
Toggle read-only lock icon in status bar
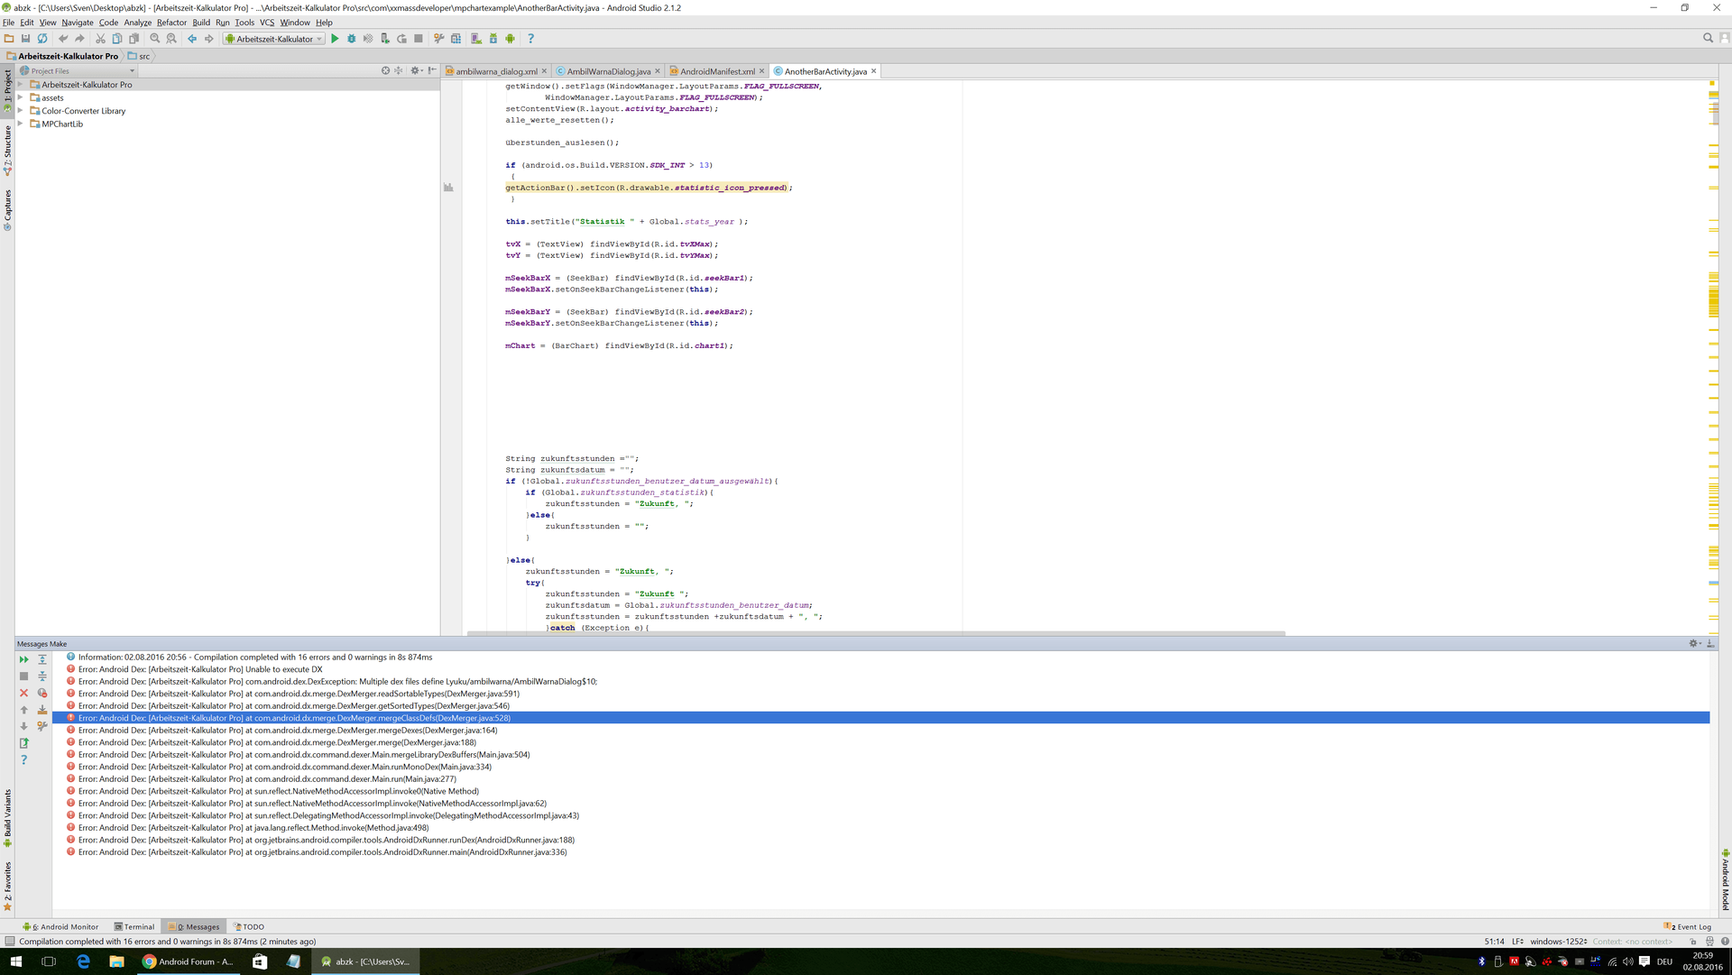pos(1692,942)
